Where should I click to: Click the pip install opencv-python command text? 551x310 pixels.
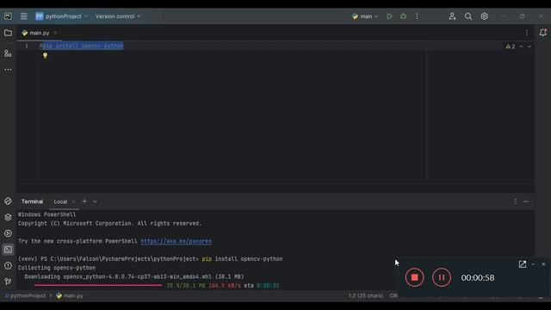tap(242, 258)
